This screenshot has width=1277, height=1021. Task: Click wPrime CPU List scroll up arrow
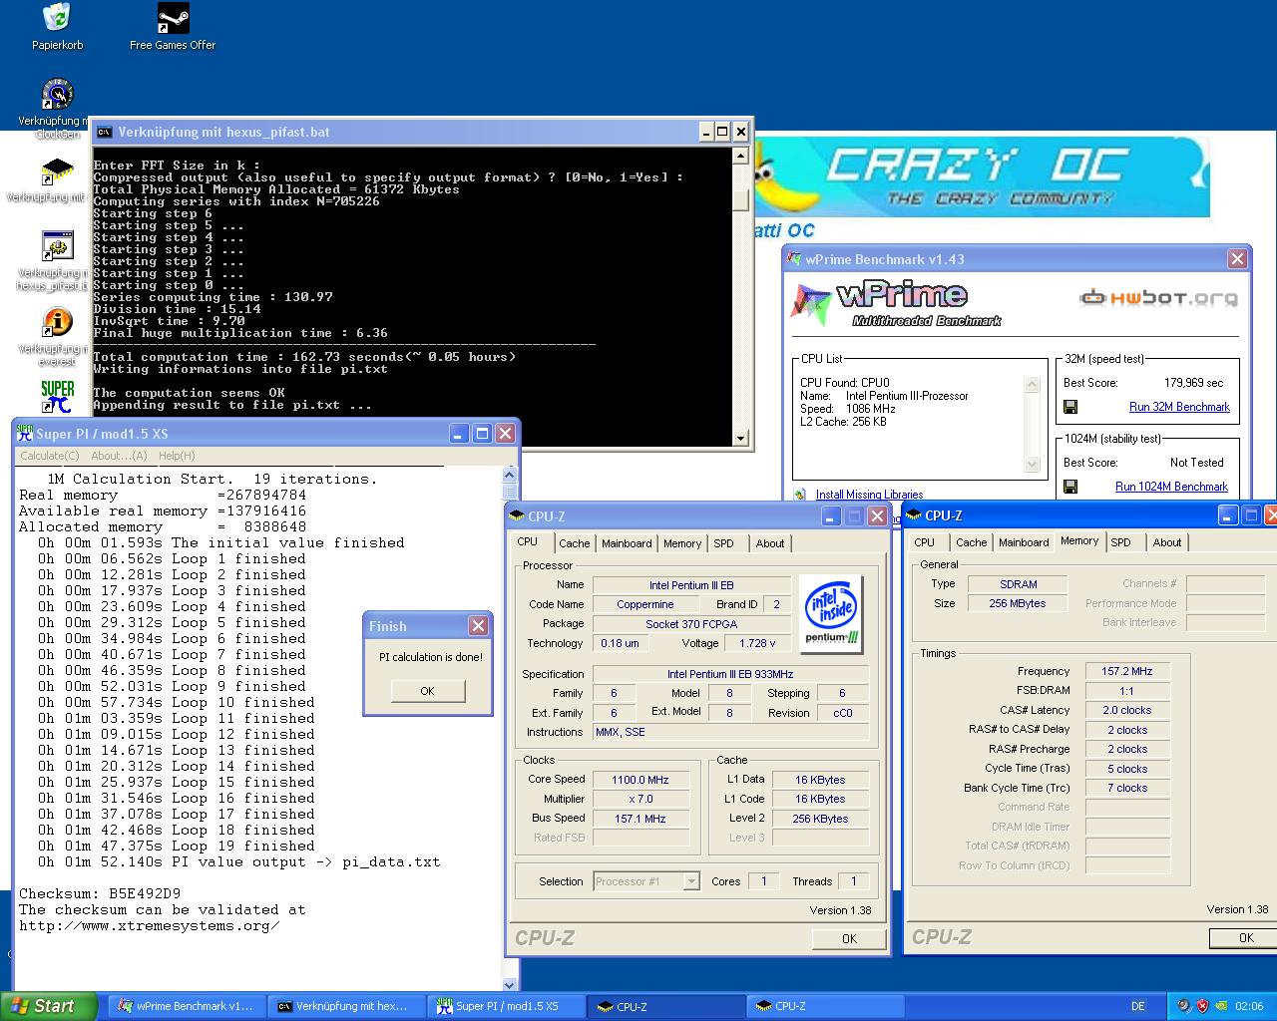coord(1033,384)
